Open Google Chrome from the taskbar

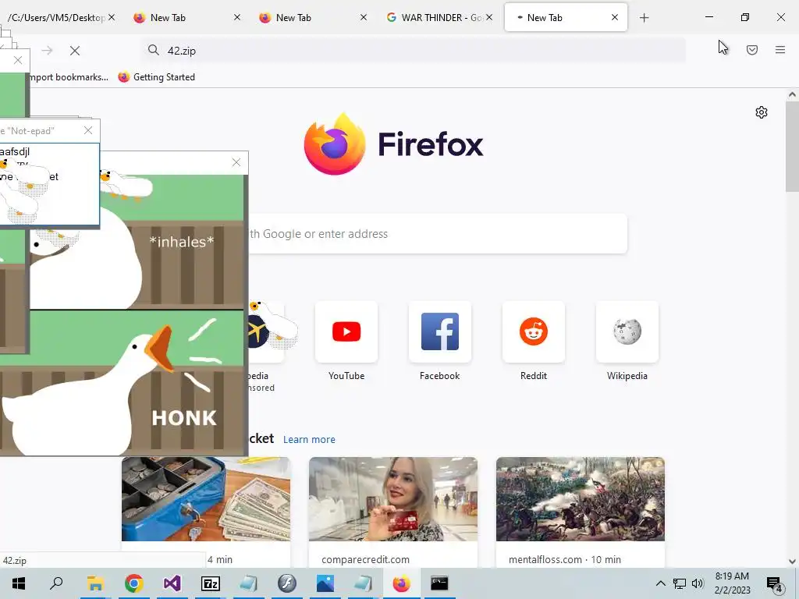[x=133, y=583]
